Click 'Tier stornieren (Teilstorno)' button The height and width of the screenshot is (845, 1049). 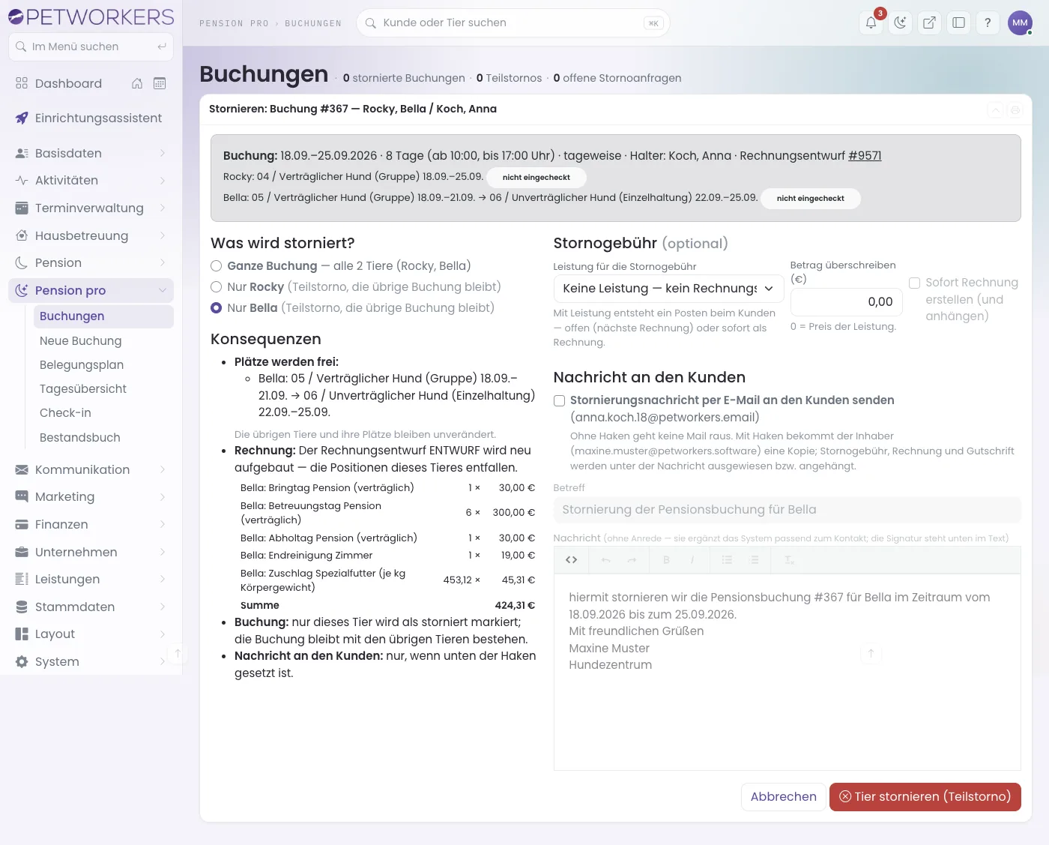click(x=925, y=796)
